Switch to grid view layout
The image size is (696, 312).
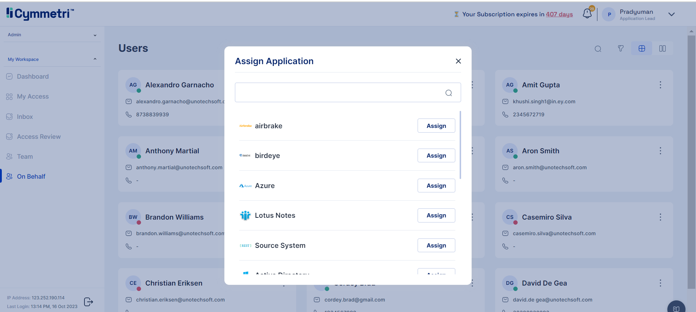pos(642,49)
